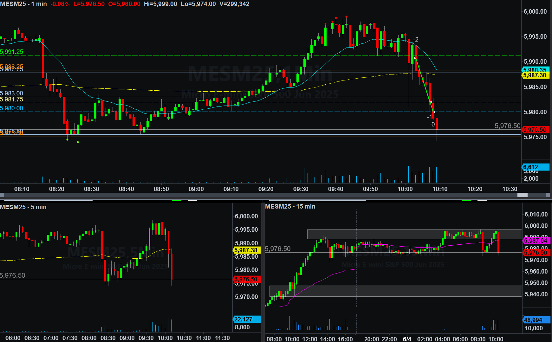Select the magenta 5,987.04 marker on 15-min chart

(536, 241)
